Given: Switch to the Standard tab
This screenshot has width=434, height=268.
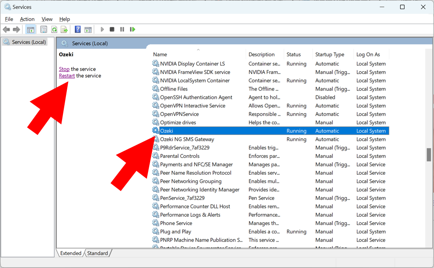Looking at the screenshot, I should [97, 253].
